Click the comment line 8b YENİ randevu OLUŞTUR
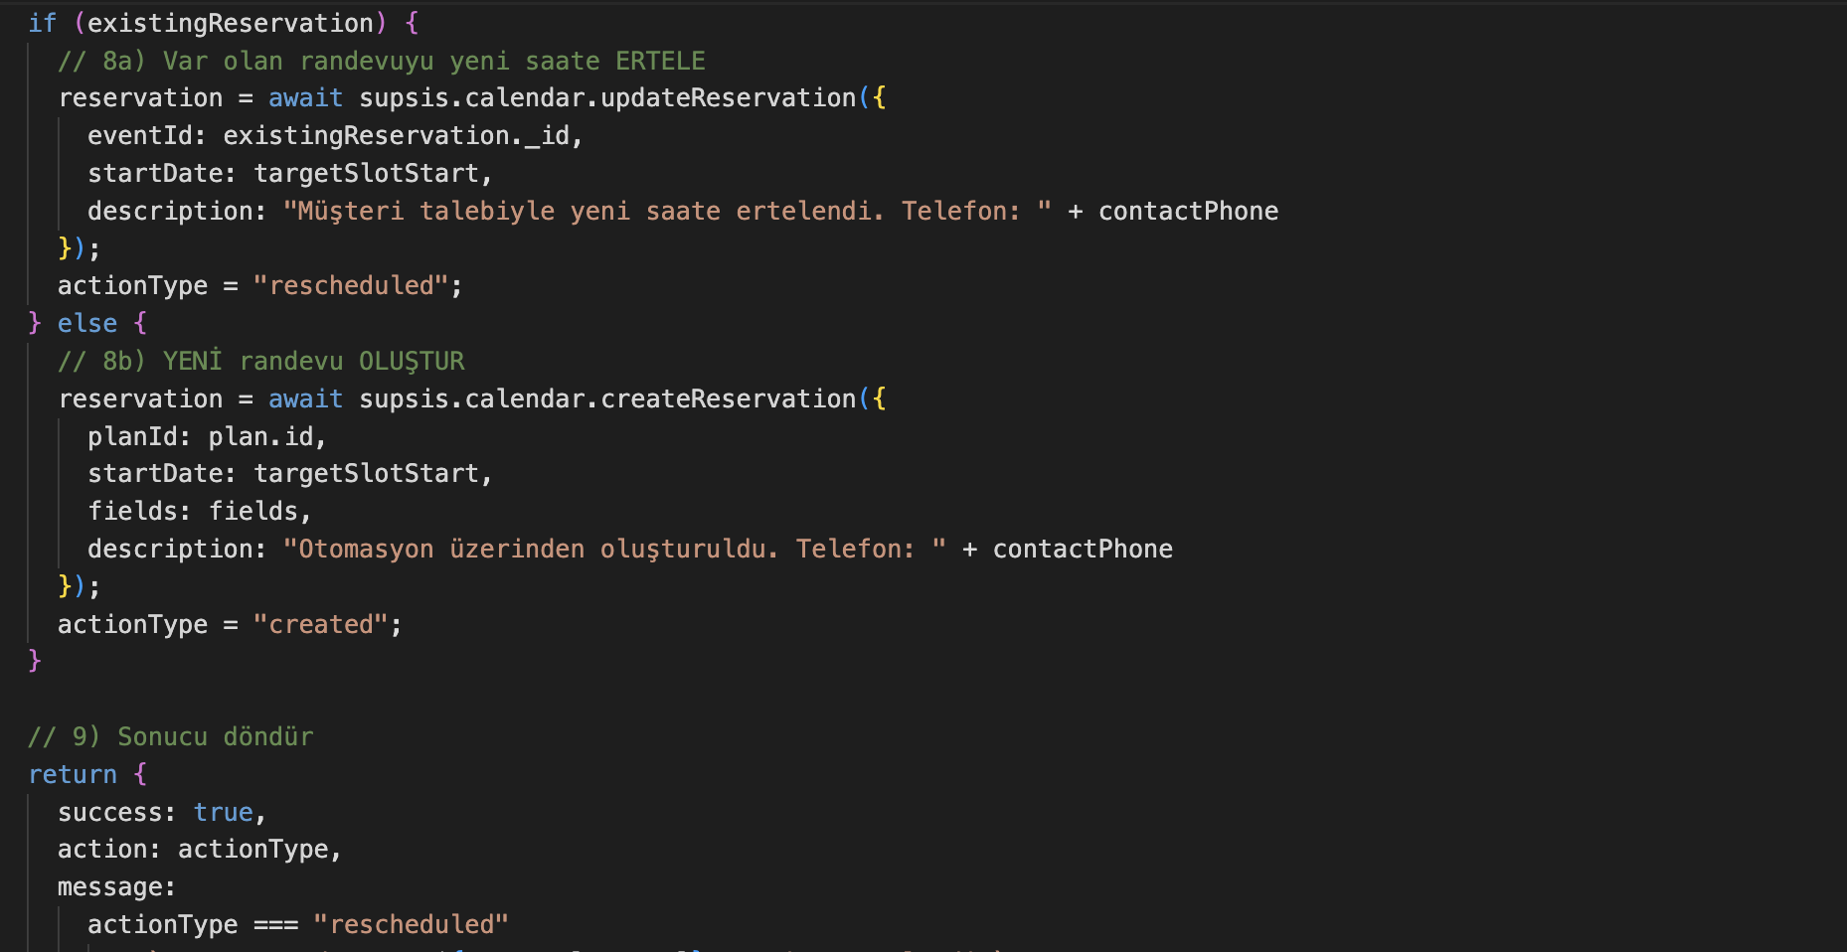This screenshot has width=1847, height=952. coord(261,362)
